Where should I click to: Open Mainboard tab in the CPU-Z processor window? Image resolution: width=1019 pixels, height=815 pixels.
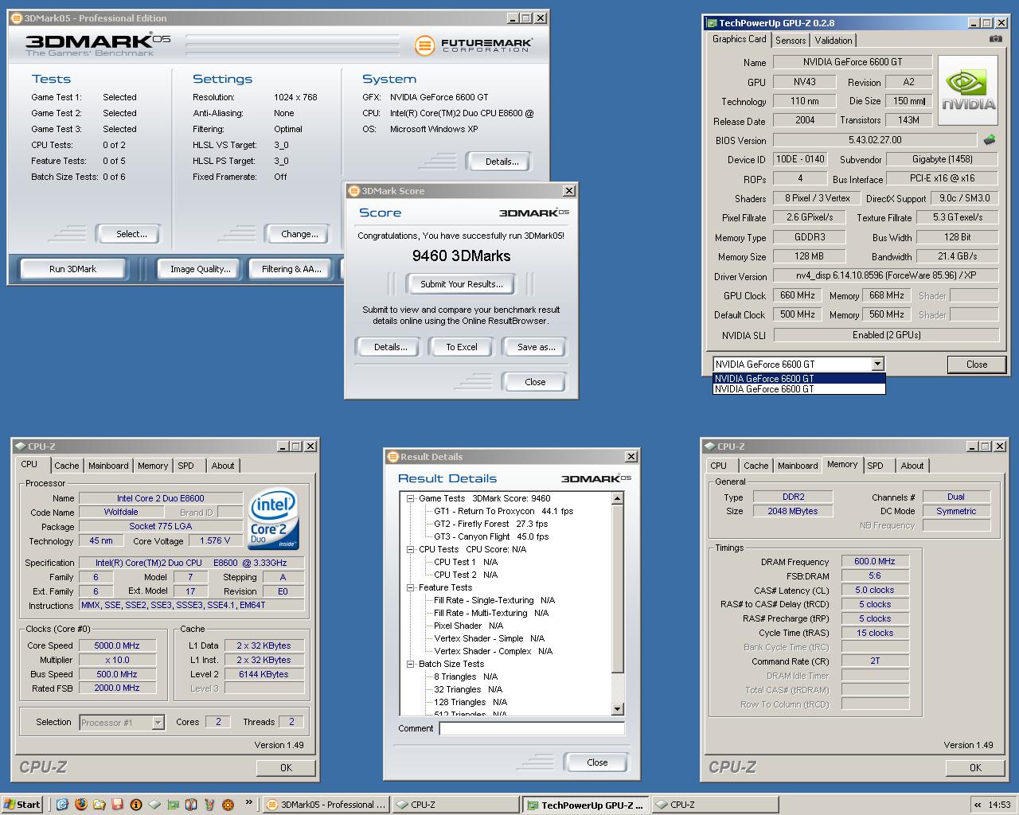click(108, 466)
